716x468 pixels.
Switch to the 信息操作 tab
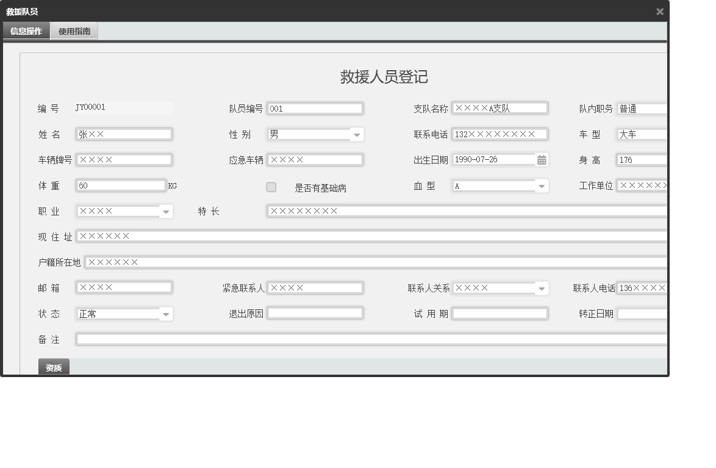coord(26,30)
